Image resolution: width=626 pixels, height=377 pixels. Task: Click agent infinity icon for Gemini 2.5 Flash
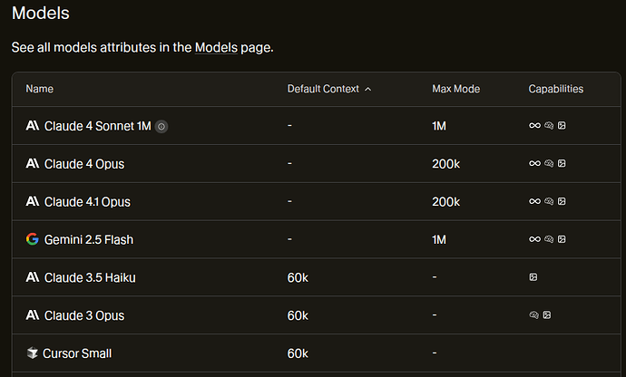coord(534,239)
